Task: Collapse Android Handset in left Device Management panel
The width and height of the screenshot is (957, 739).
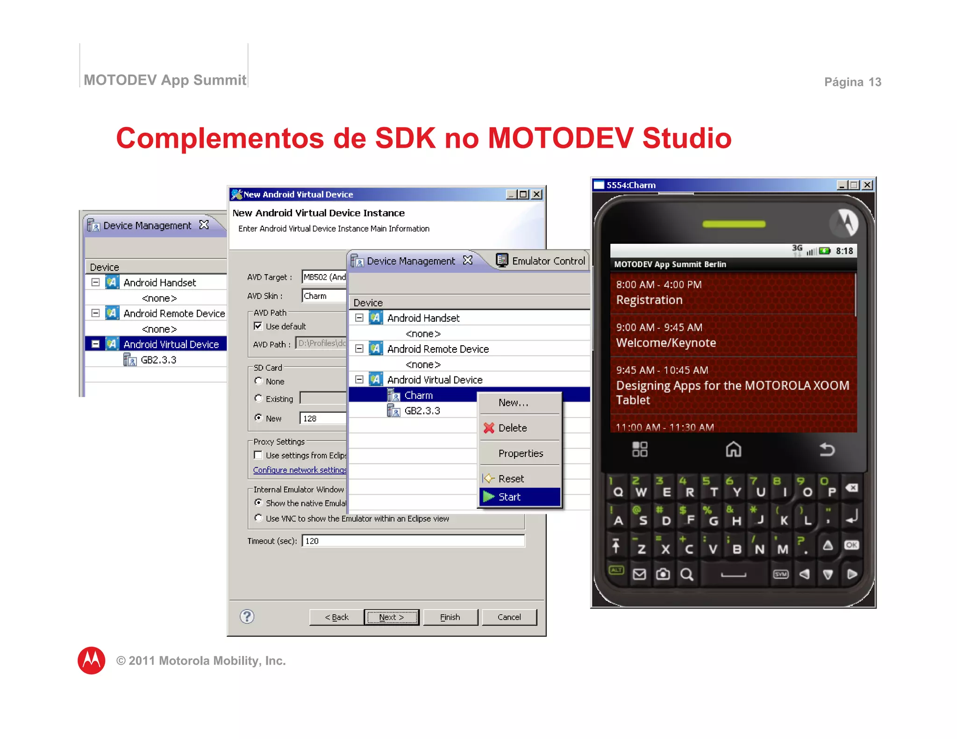Action: point(95,282)
